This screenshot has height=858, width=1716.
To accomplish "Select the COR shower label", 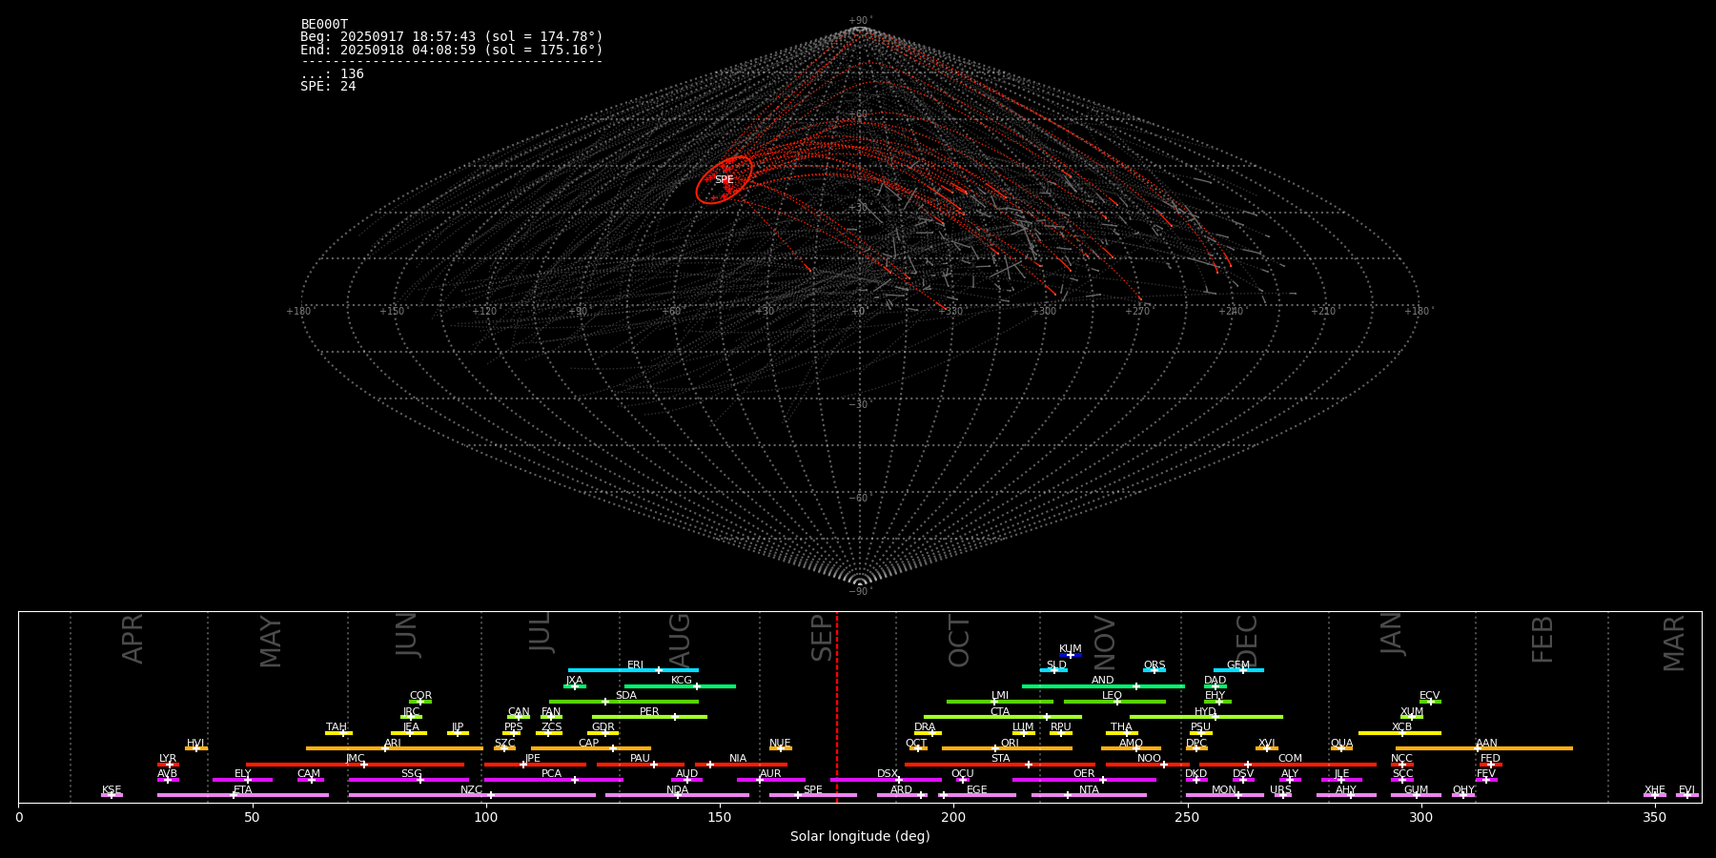I will pyautogui.click(x=420, y=696).
